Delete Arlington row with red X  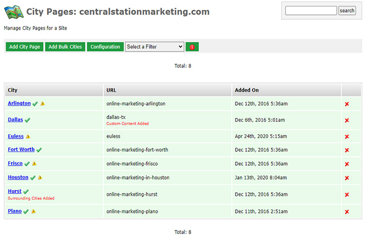[347, 104]
